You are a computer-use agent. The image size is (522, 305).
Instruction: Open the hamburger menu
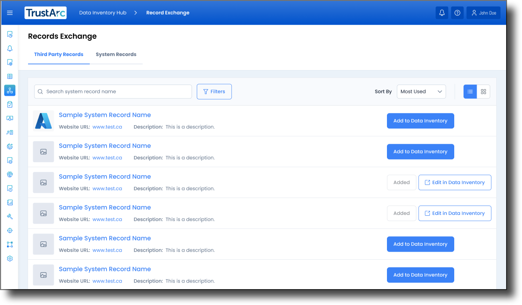[x=10, y=13]
